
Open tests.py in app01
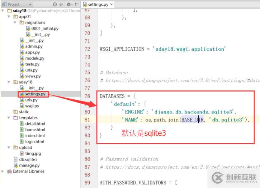click(x=32, y=64)
